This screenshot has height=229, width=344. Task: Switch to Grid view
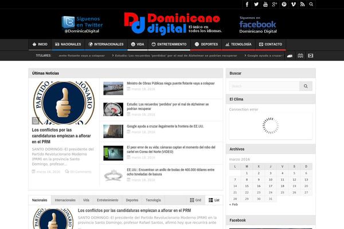click(196, 200)
